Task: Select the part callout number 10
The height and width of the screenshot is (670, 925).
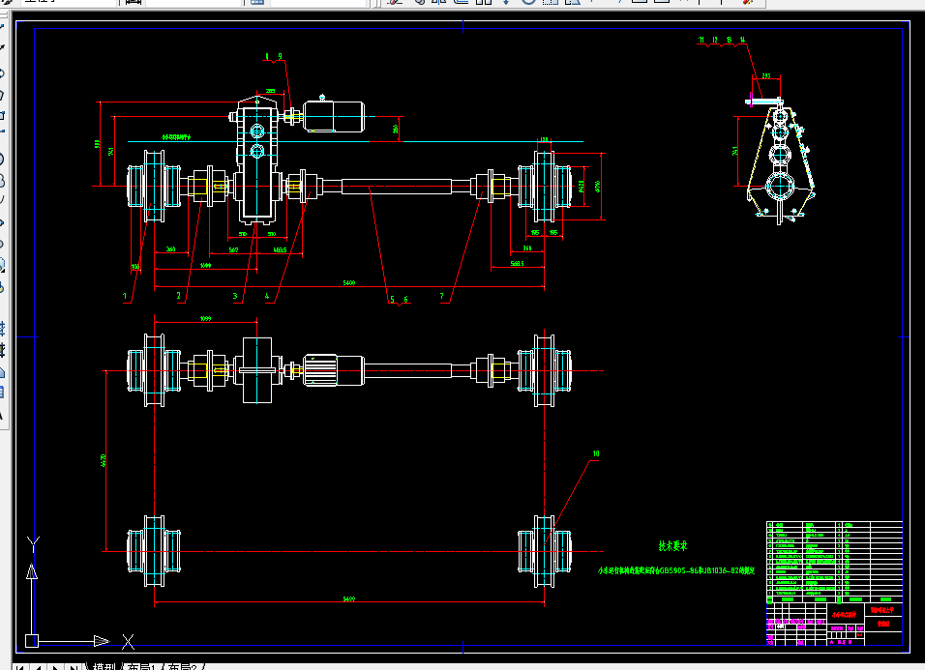Action: (x=596, y=453)
